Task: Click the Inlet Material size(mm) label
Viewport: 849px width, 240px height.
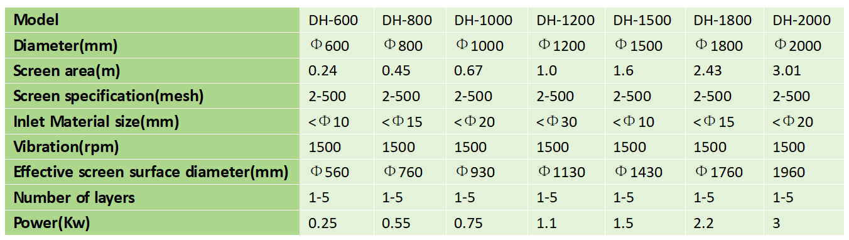Action: [96, 122]
